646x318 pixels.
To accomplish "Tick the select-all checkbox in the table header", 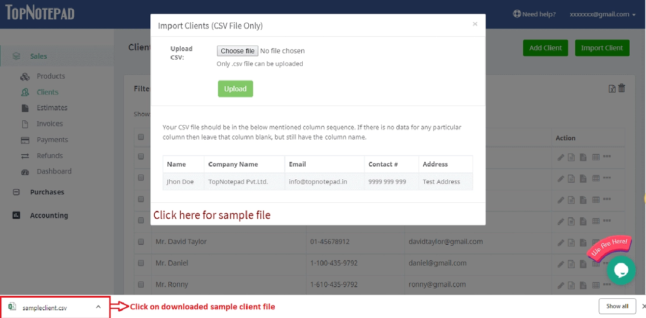I will [141, 137].
